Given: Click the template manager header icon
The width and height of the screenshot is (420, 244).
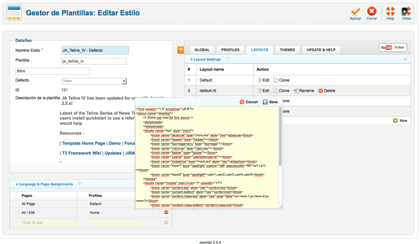Looking at the screenshot, I should point(14,13).
